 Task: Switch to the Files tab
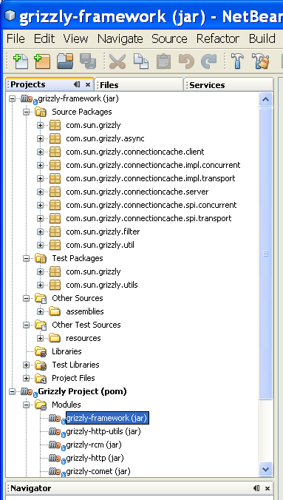pyautogui.click(x=139, y=85)
